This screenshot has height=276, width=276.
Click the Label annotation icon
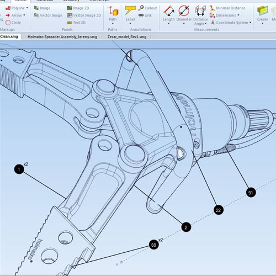pyautogui.click(x=130, y=10)
